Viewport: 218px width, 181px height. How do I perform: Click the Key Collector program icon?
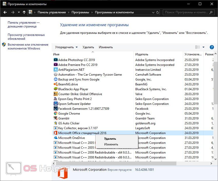coord(56,128)
